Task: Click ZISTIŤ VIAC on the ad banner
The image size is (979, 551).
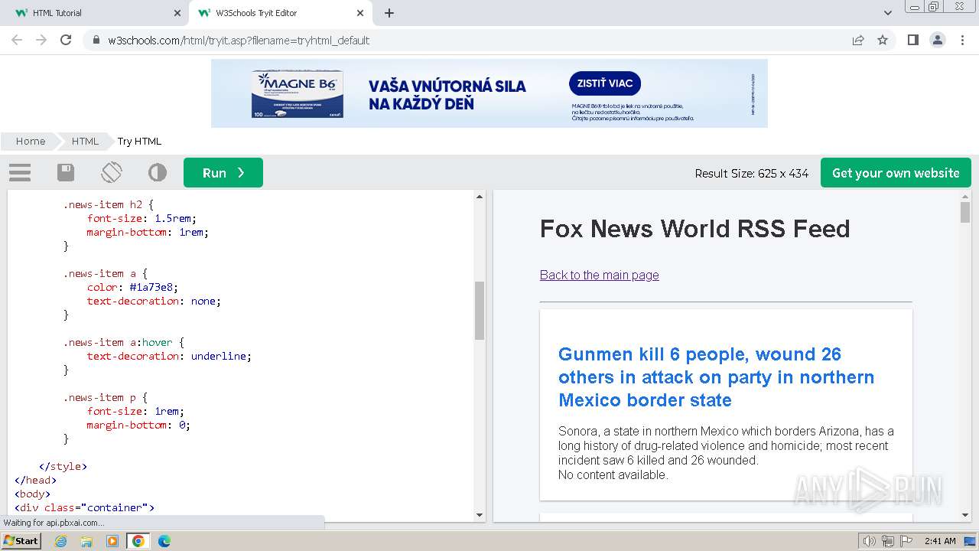Action: click(605, 83)
